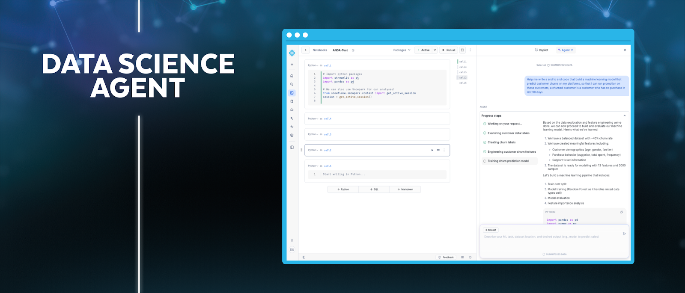Click the home icon in the sidebar
Viewport: 685px width, 293px height.
[x=292, y=76]
